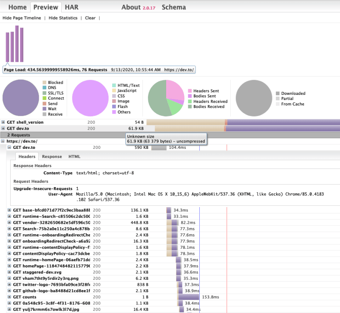Expand GET runtime~contentDisplayPolicy request
The height and width of the screenshot is (313, 340).
tap(9, 247)
